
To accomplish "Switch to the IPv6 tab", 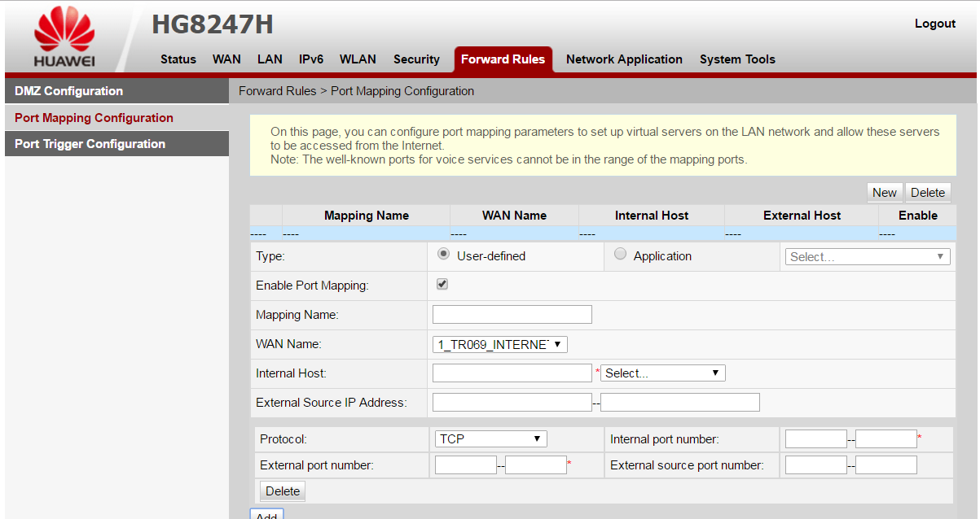I will tap(311, 59).
